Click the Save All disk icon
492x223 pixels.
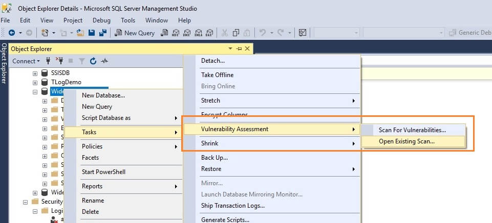pyautogui.click(x=102, y=33)
